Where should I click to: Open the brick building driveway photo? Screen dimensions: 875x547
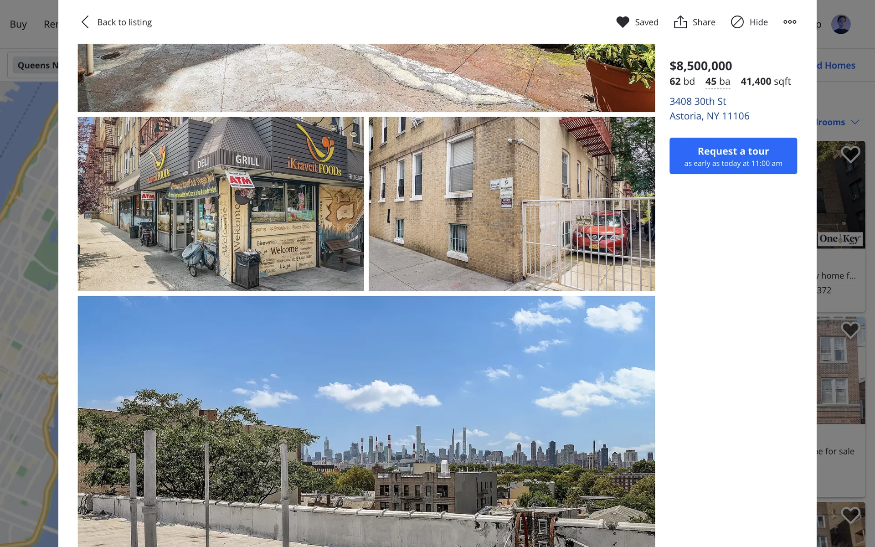(x=512, y=204)
